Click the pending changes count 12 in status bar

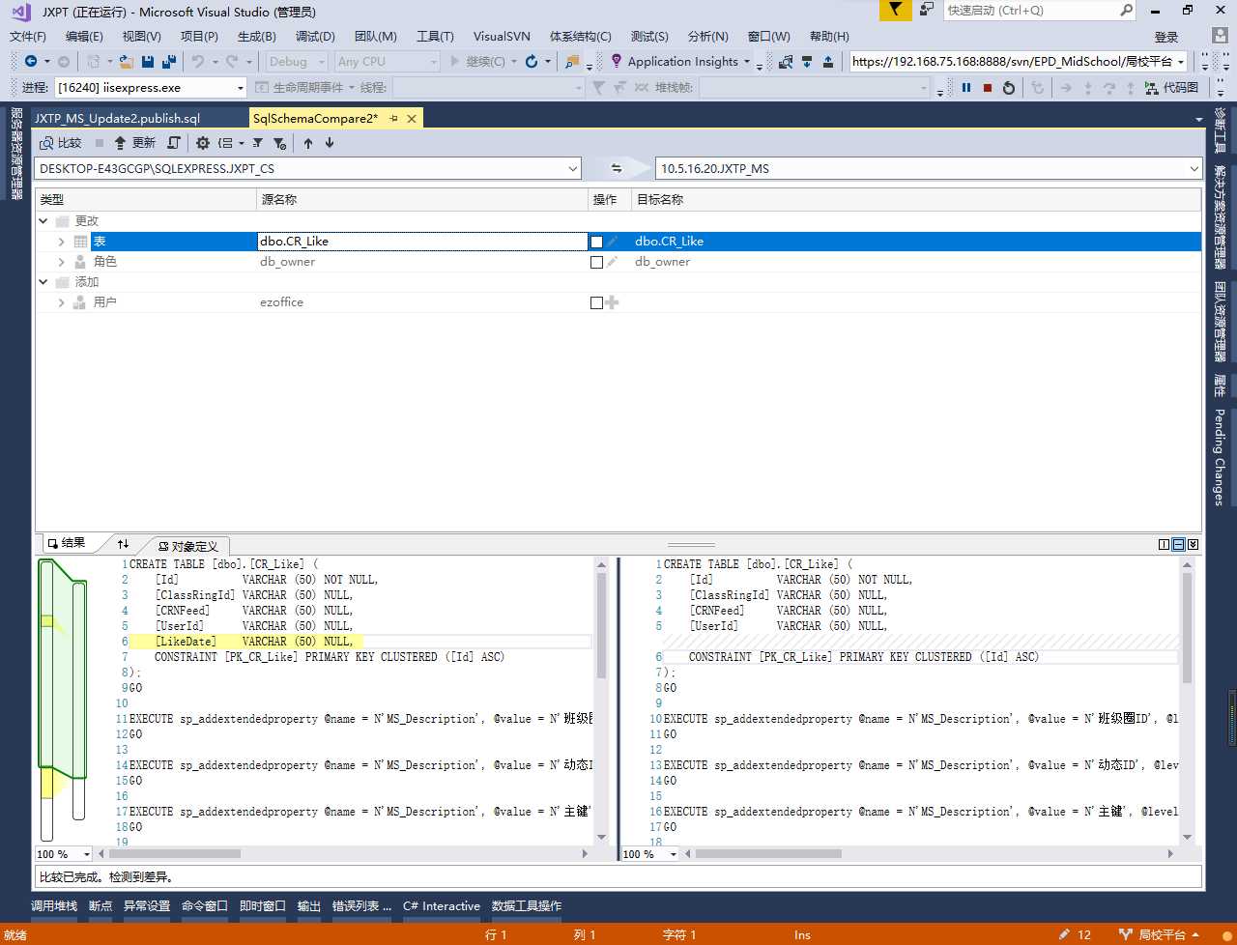point(1075,934)
